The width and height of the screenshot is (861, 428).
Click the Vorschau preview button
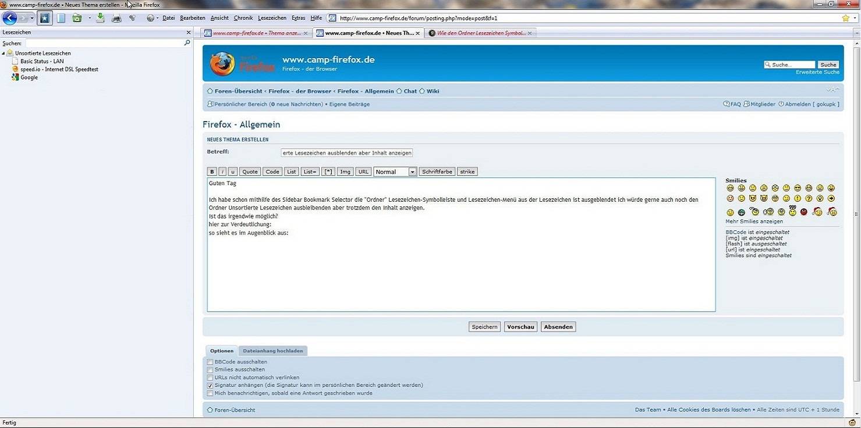point(520,327)
